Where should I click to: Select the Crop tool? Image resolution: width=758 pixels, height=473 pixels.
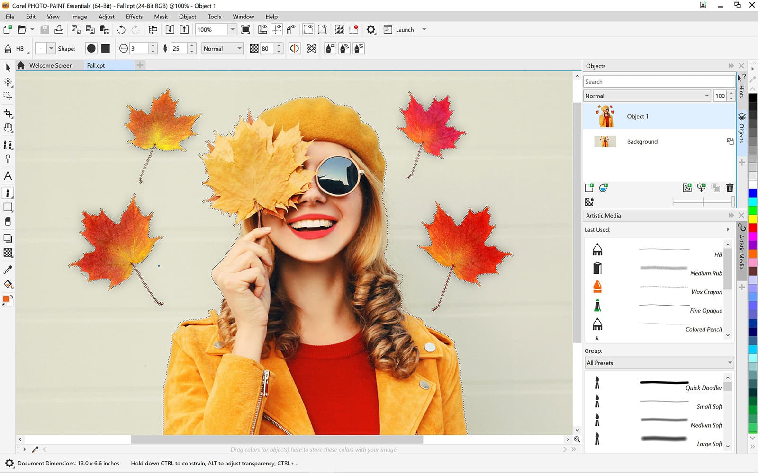pyautogui.click(x=8, y=114)
